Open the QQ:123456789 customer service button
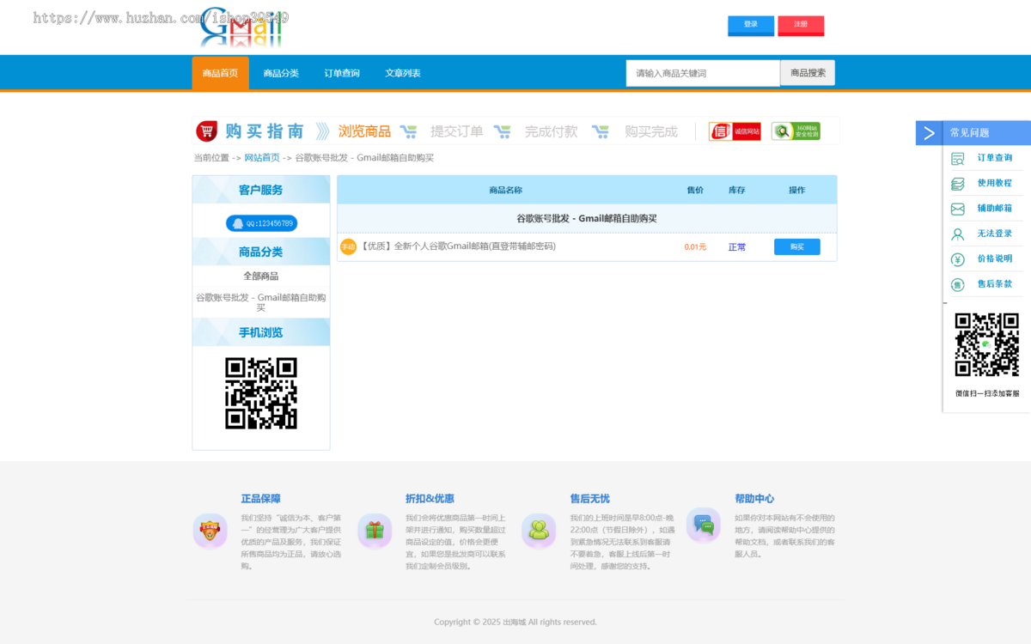Screen dimensions: 1031x644 click(261, 223)
